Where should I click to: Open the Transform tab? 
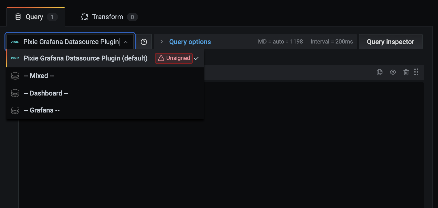[109, 17]
